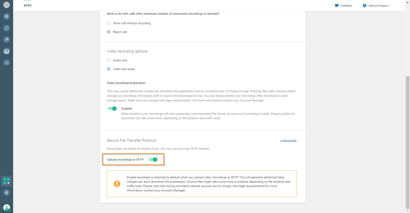410x213 pixels.
Task: Choose Audio only recording option
Action: tap(109, 61)
